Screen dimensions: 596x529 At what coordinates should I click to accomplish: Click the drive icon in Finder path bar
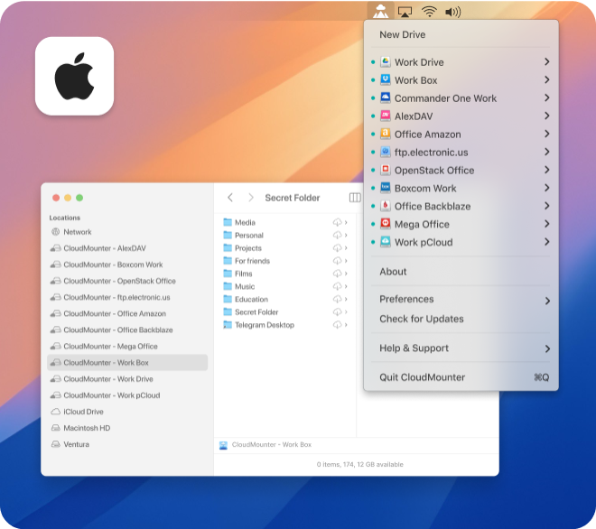tap(224, 445)
